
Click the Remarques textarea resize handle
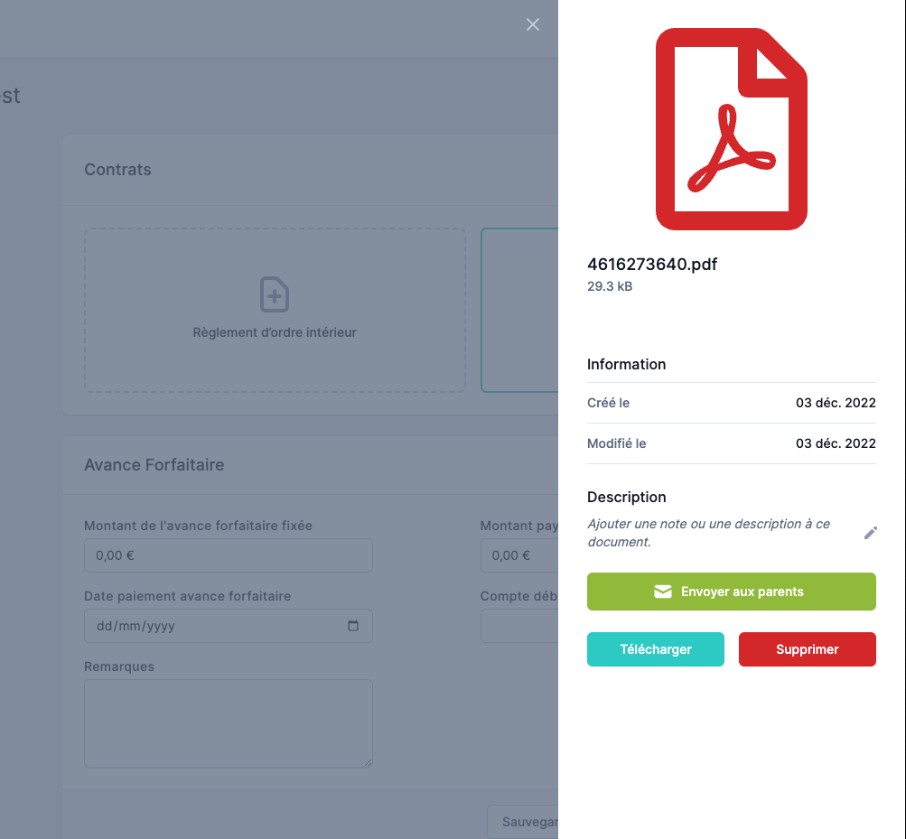pos(368,762)
